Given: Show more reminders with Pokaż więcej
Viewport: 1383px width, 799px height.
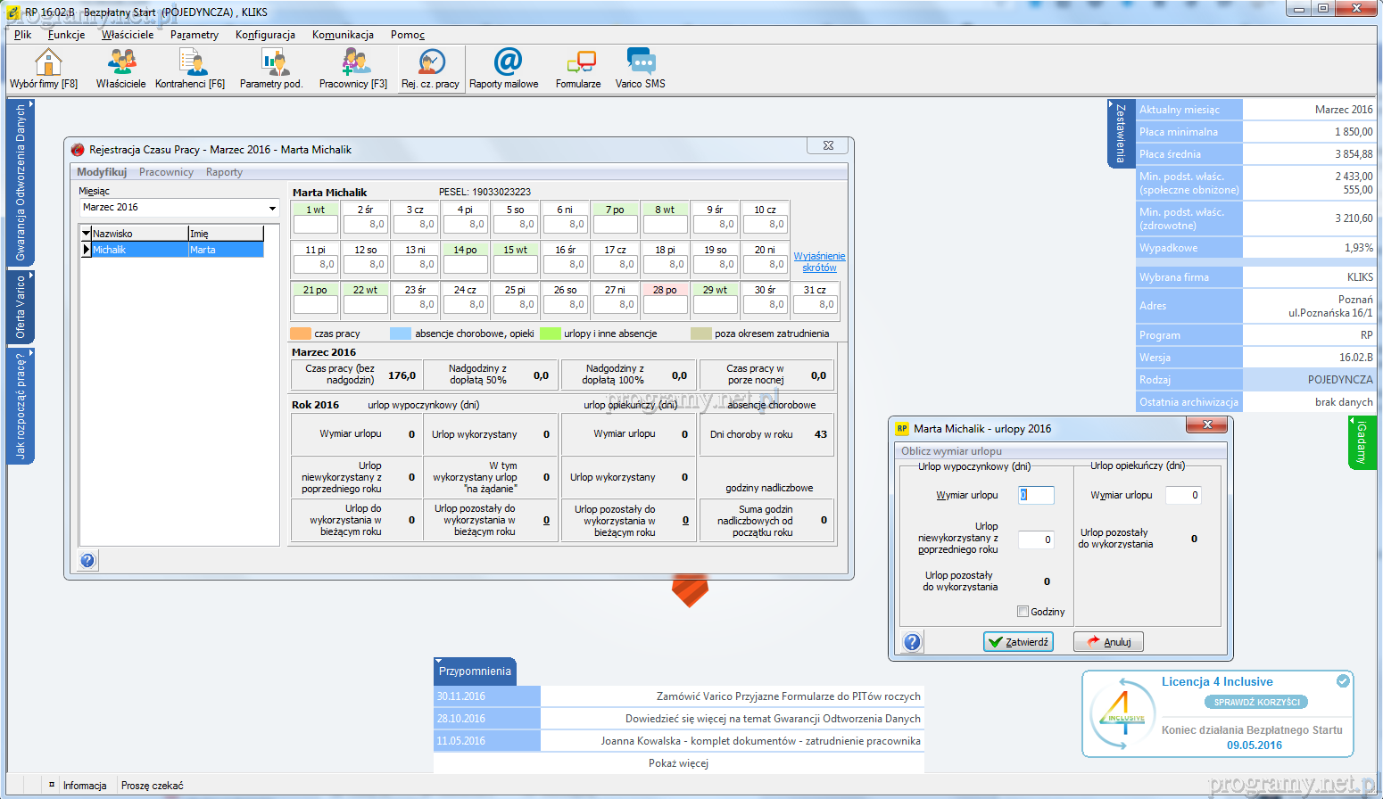Looking at the screenshot, I should point(678,763).
